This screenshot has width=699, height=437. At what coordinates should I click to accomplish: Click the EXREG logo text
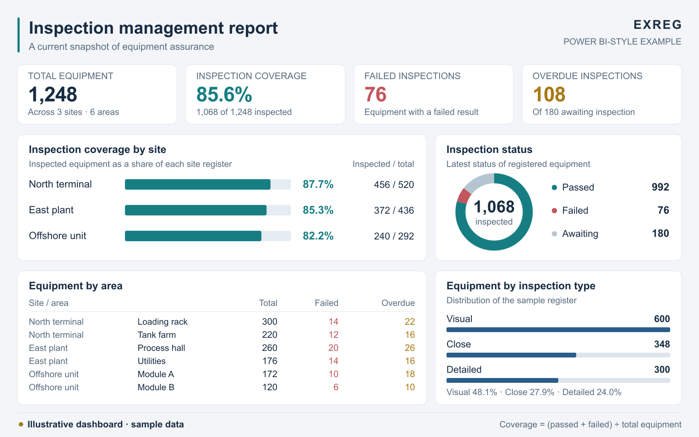tap(657, 24)
